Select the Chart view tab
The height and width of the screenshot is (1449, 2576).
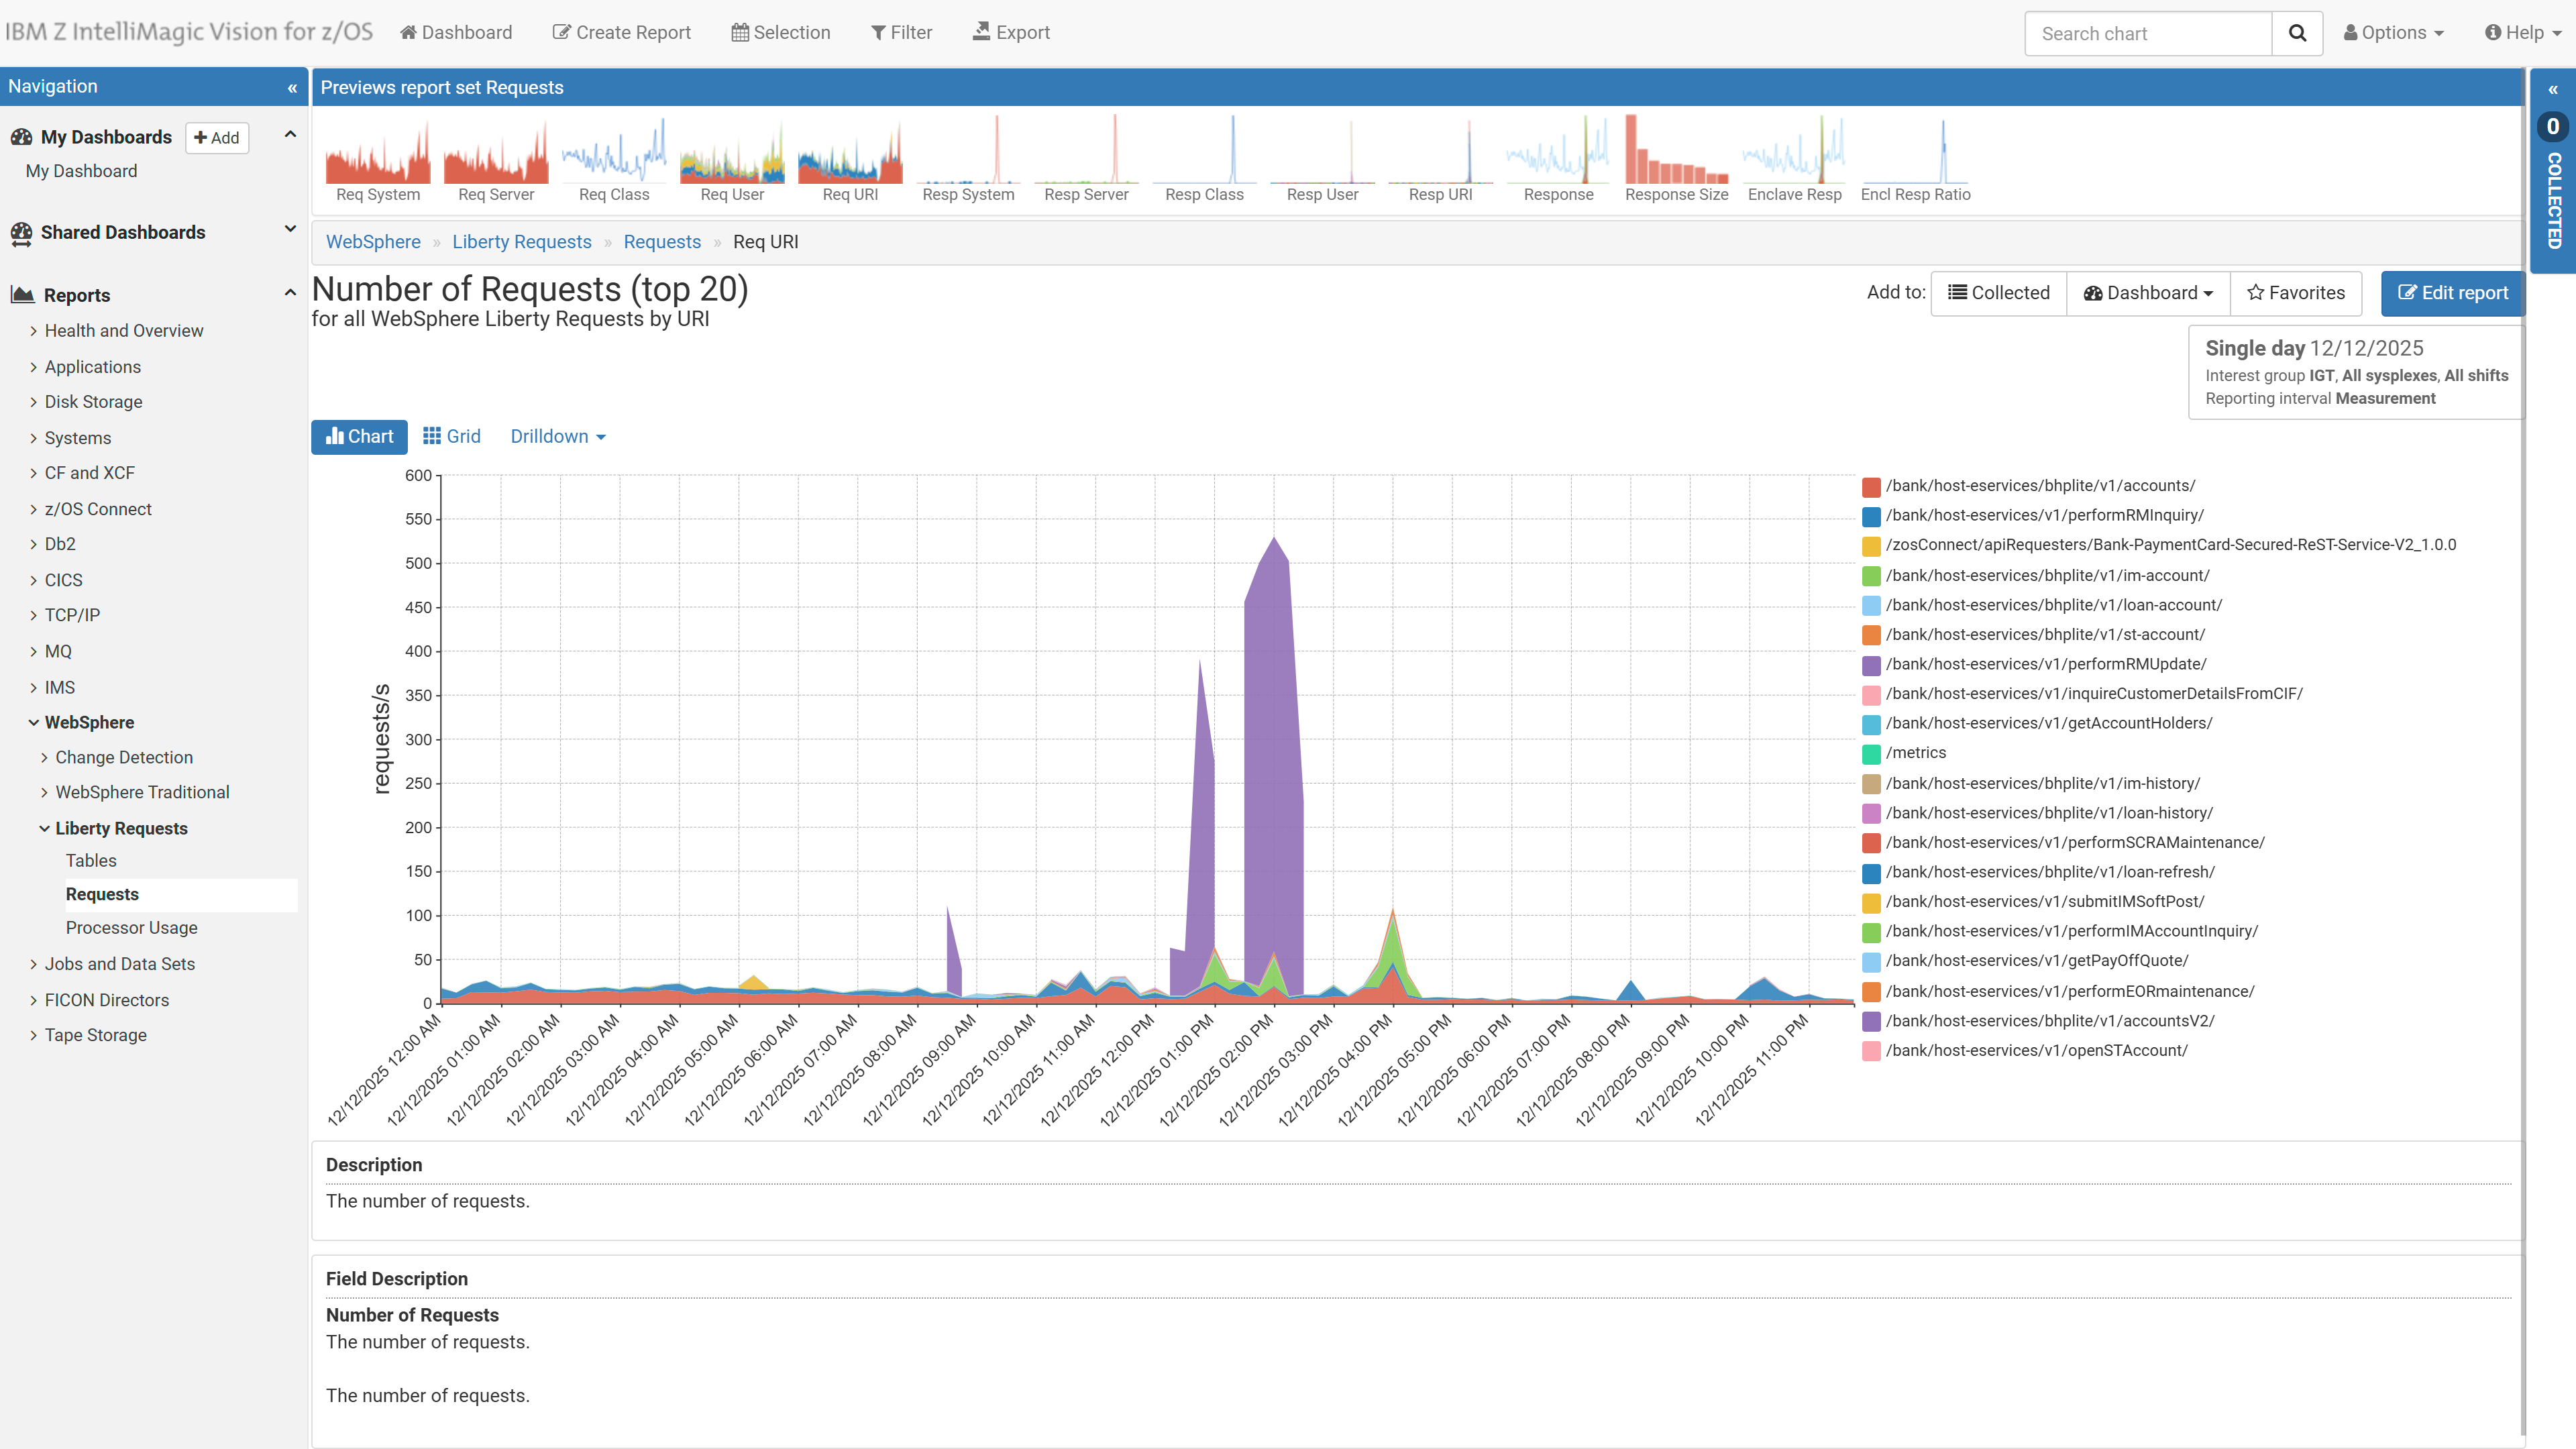point(359,437)
